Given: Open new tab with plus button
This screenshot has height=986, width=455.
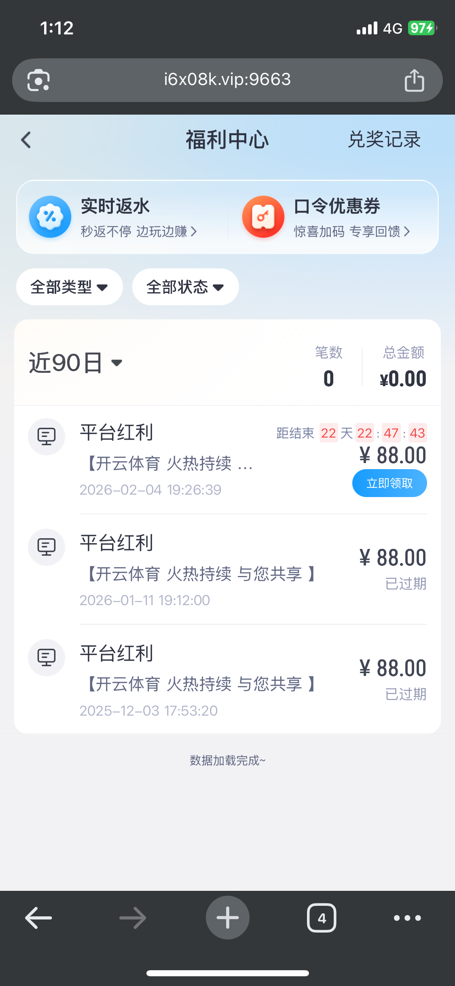Looking at the screenshot, I should coord(227,918).
